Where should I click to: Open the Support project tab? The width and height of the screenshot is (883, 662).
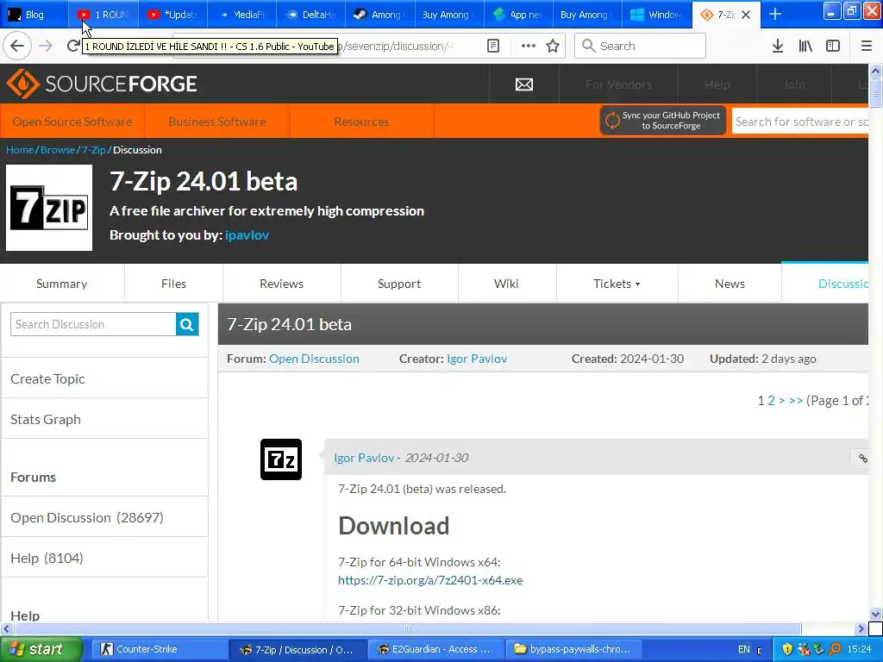point(398,284)
